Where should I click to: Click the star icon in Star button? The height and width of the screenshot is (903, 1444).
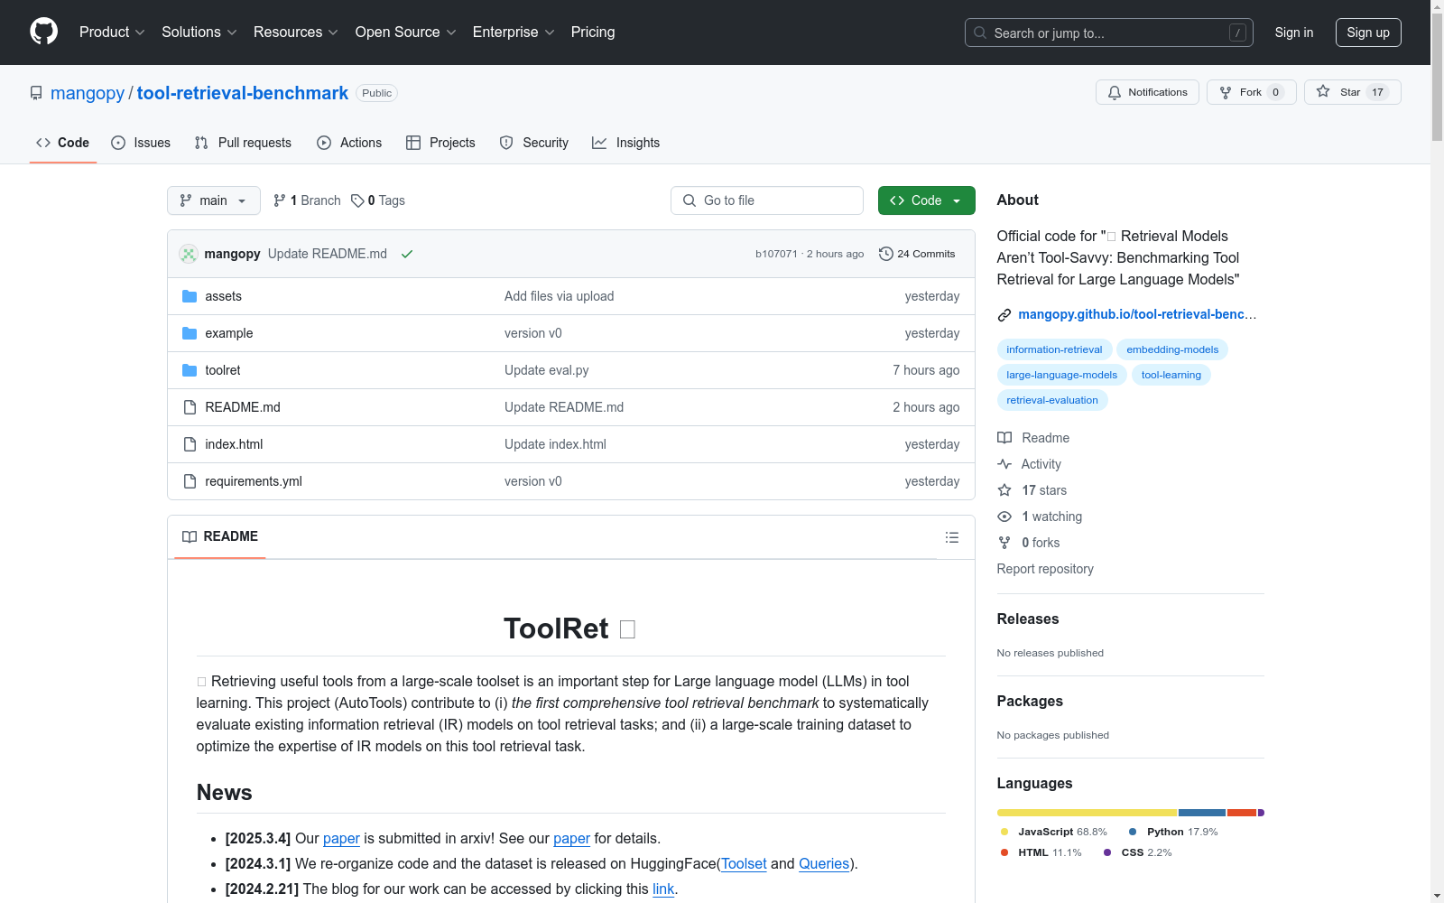(1323, 91)
